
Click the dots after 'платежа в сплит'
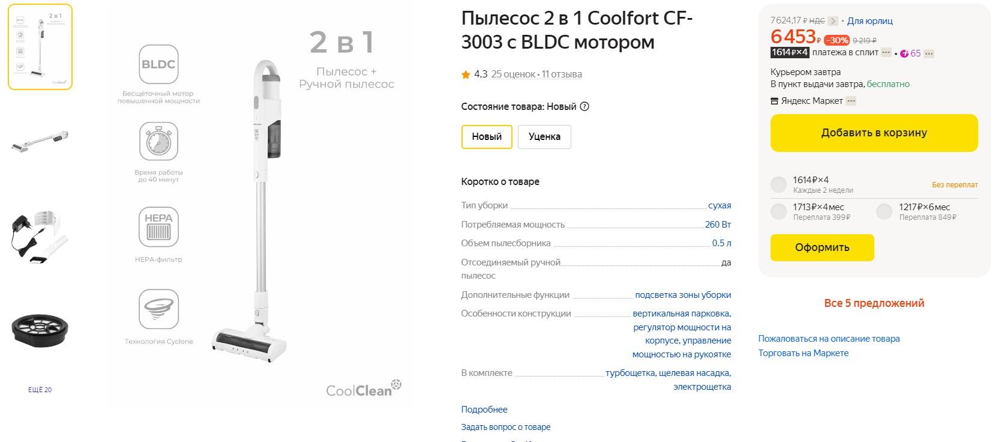pyautogui.click(x=886, y=53)
